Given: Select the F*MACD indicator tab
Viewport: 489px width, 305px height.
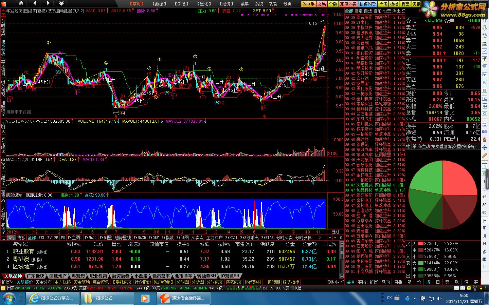Looking at the screenshot, I should (x=140, y=238).
